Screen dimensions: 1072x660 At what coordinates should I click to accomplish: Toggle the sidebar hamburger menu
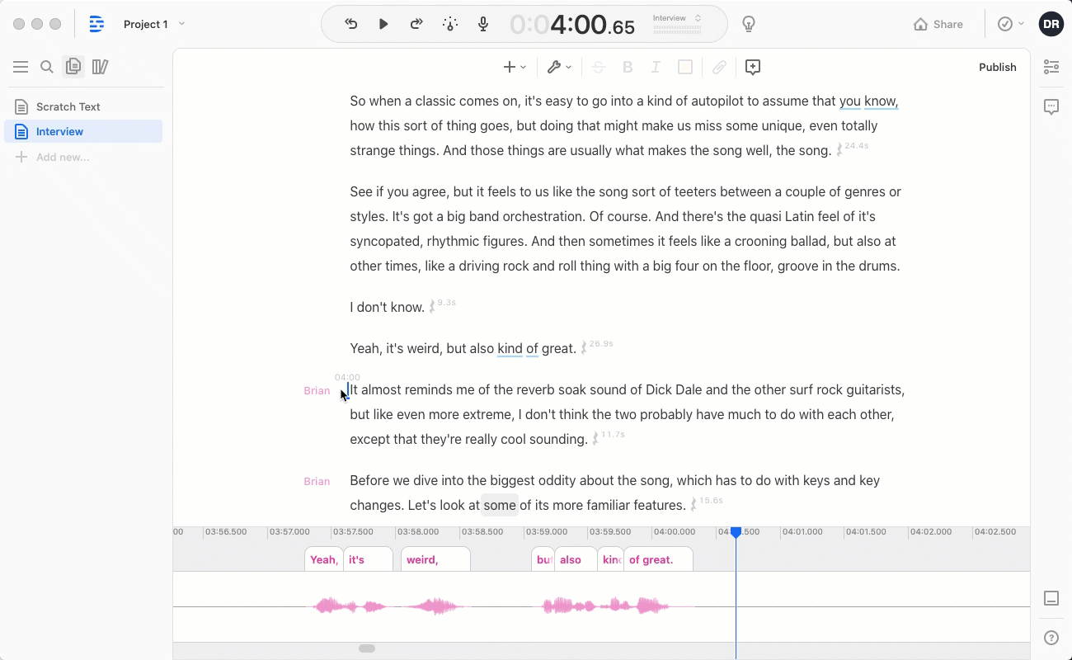click(x=21, y=67)
